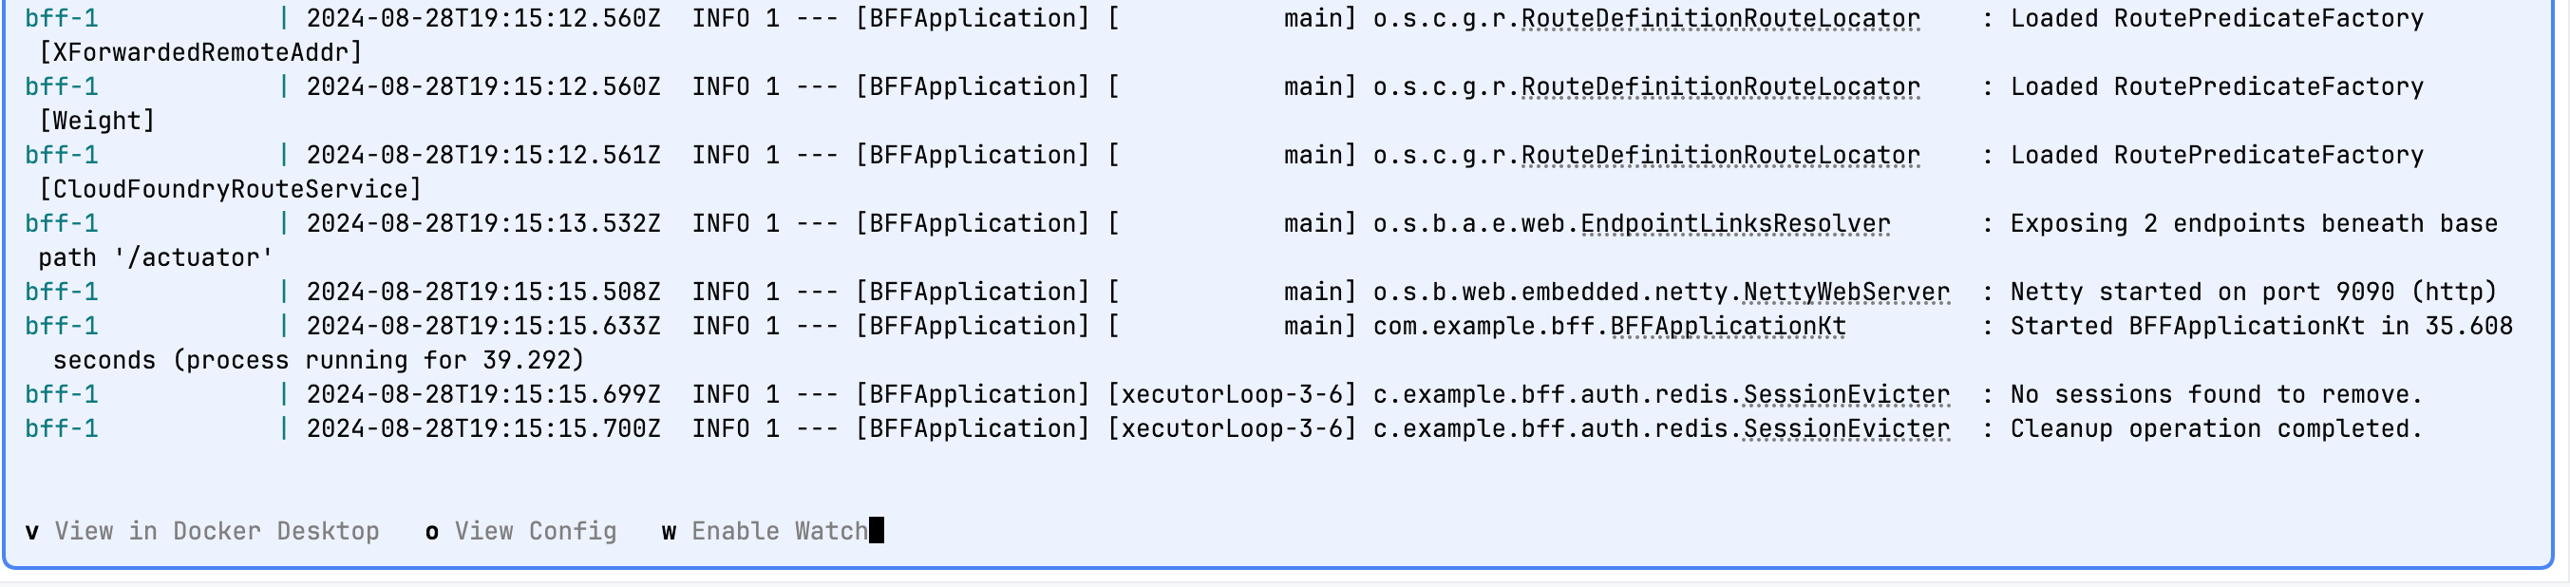The width and height of the screenshot is (2570, 587).
Task: Click the '[Weight]' log text
Action: 97,121
